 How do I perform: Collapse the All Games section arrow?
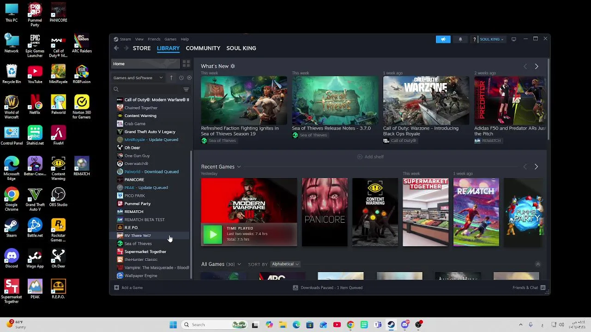point(538,264)
